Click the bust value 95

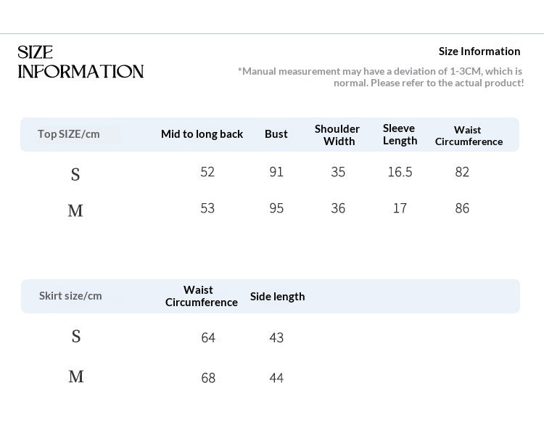[276, 208]
